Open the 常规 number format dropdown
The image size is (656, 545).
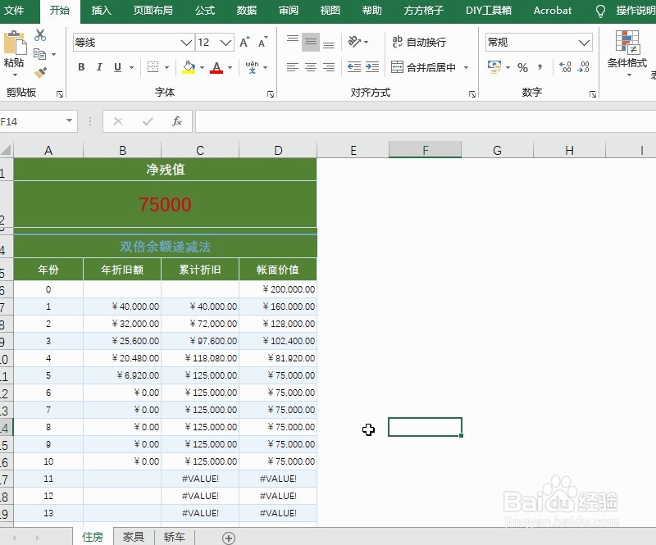pos(584,42)
